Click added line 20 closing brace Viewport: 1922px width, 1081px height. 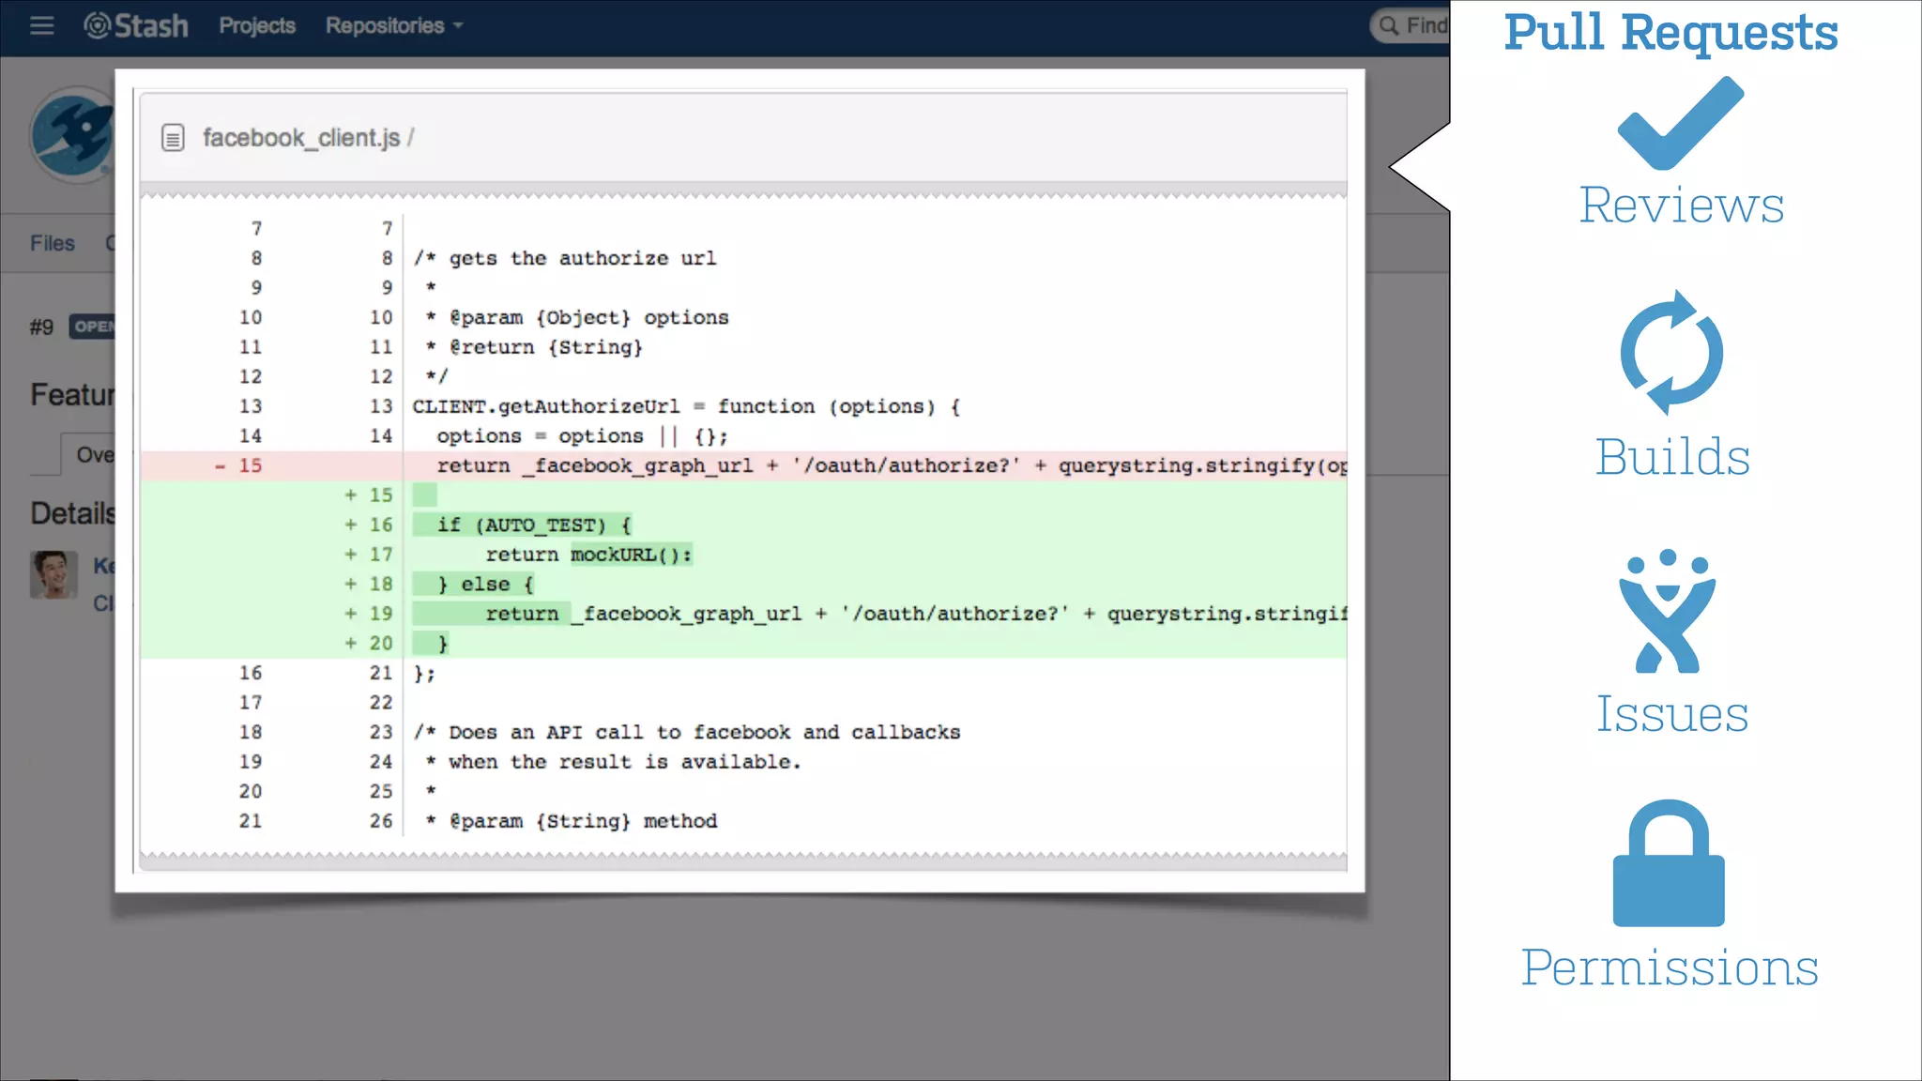point(743,644)
